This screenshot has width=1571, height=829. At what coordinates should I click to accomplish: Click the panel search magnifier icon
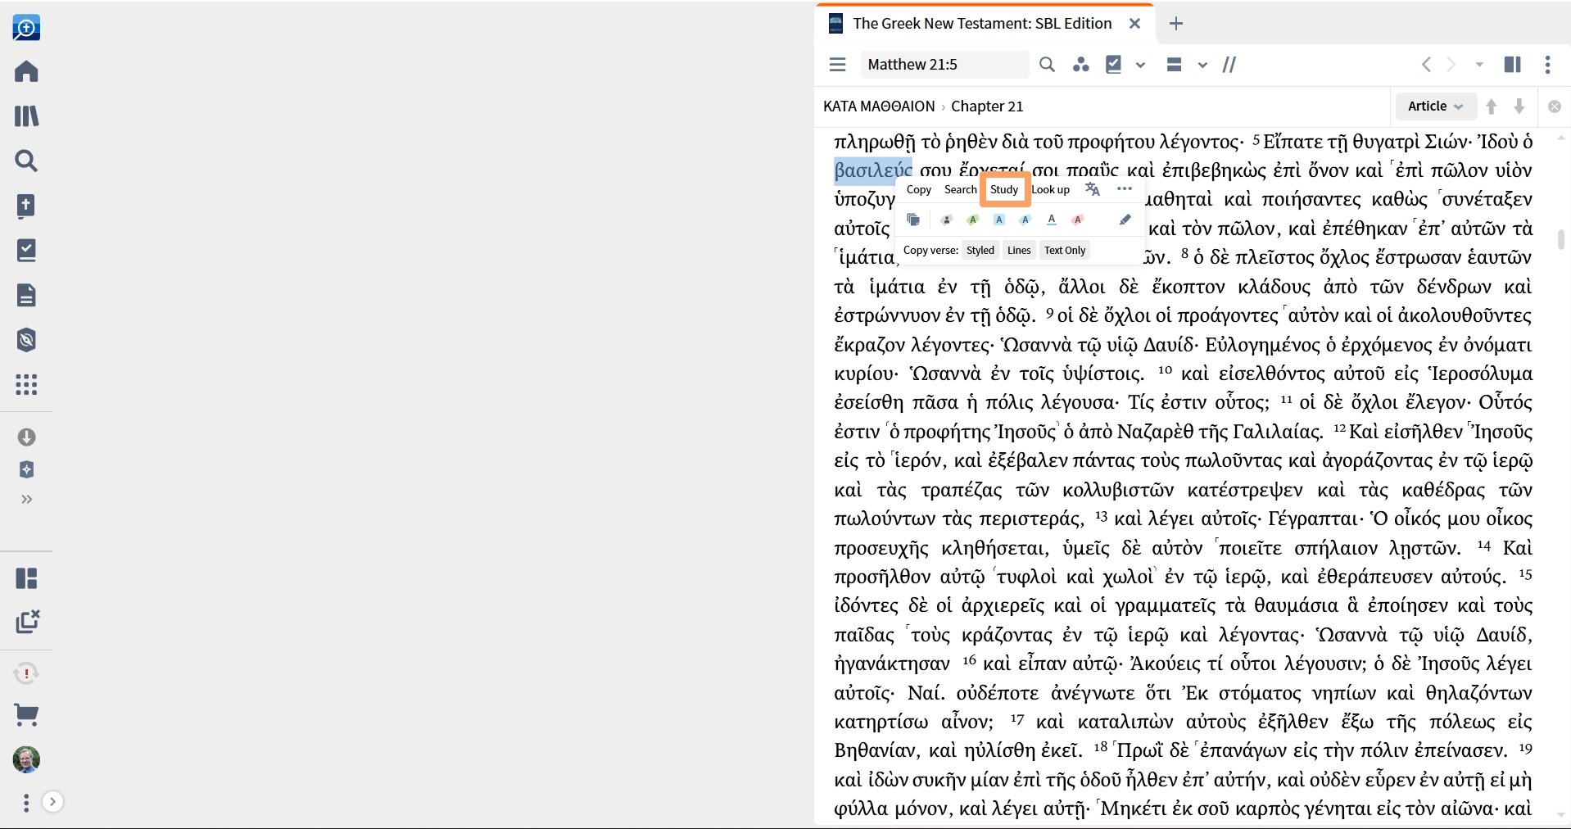click(x=1047, y=64)
